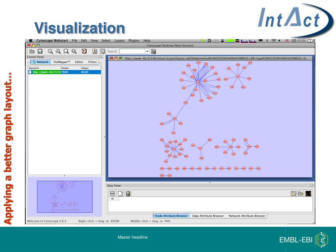Click the new network from selection icon
Screen dimensions: 336x252
[103, 52]
